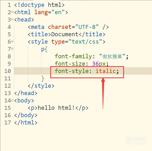152x151 pixels.
Task: Collapse the html tag fold on line 2
Action: pos(12,12)
